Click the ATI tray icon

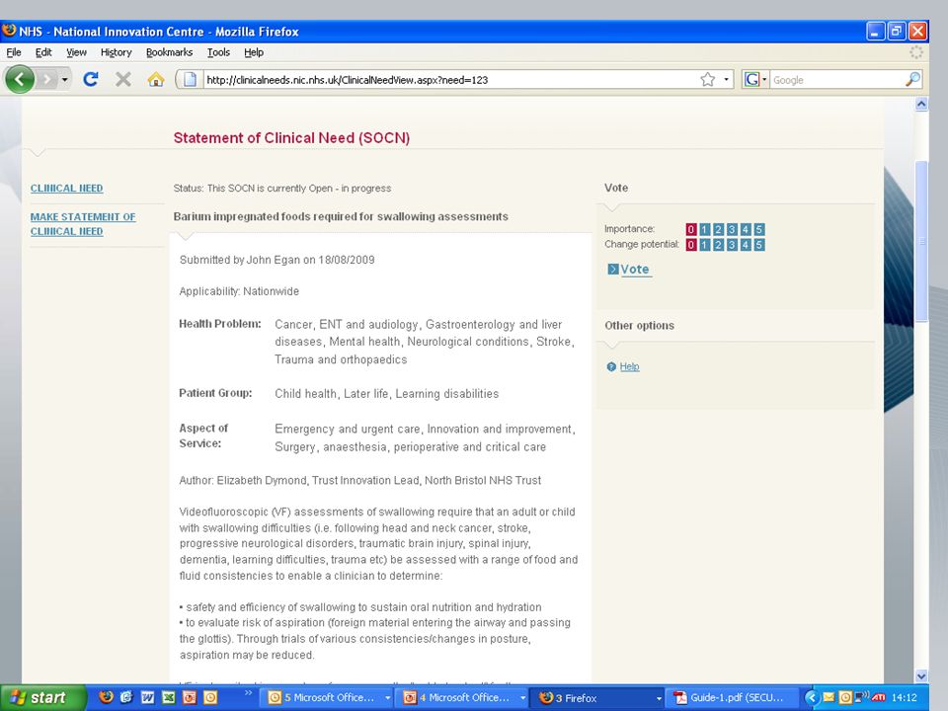tap(878, 697)
